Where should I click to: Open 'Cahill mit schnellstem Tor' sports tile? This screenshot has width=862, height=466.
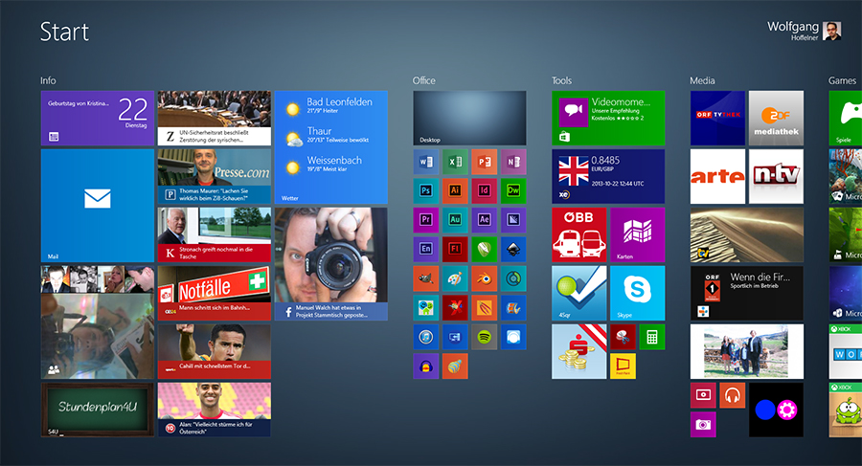tap(215, 351)
